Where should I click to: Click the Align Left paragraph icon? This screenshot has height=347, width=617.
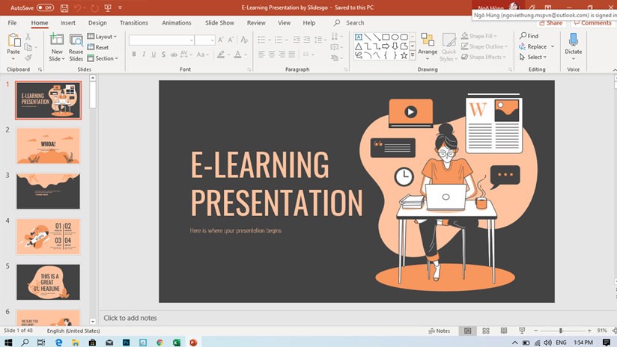coord(261,55)
